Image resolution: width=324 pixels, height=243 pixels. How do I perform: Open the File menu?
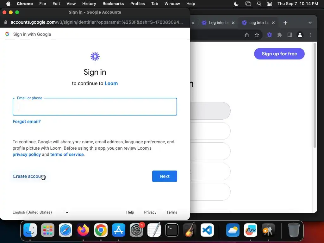[x=43, y=4]
